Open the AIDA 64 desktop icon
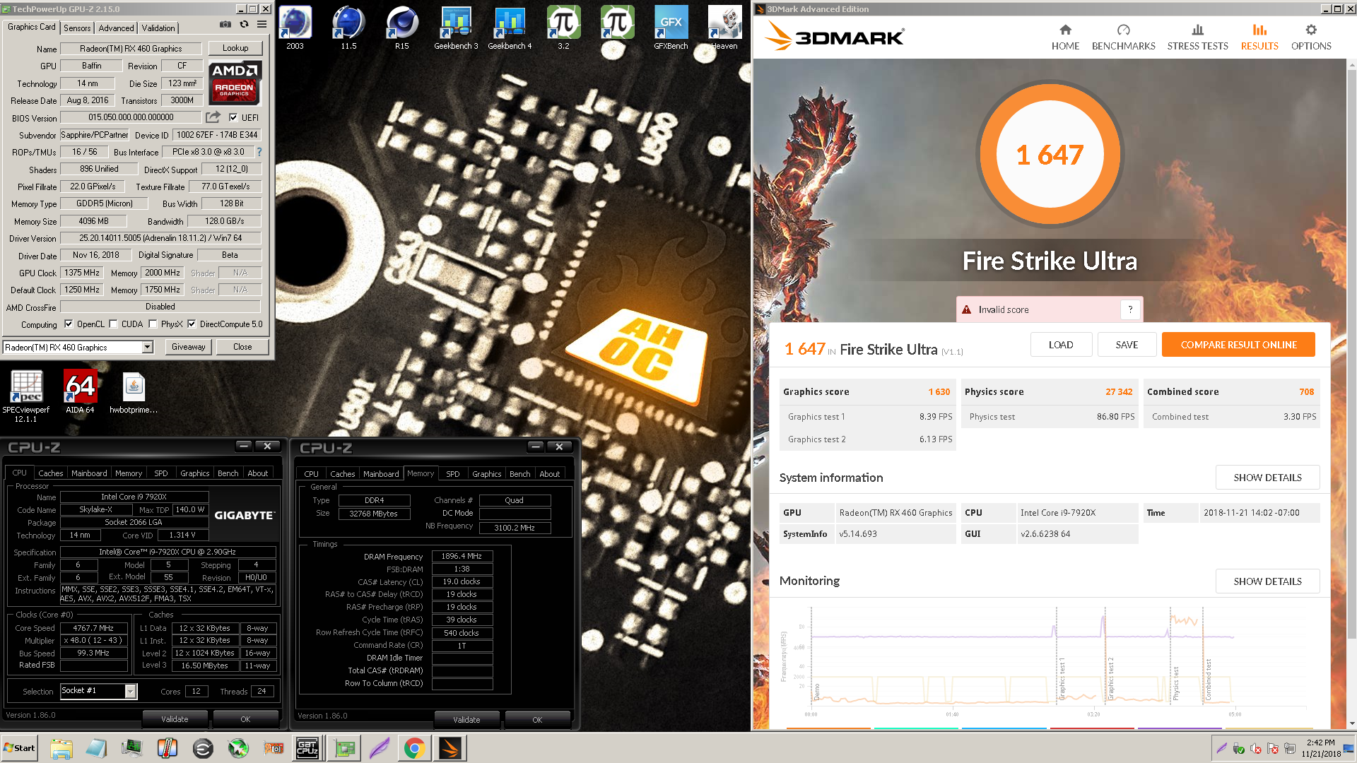Viewport: 1357px width, 763px height. (x=80, y=392)
